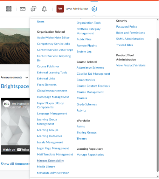This screenshot has height=179, width=159.
Task: Open the Courses link
Action: click(82, 98)
